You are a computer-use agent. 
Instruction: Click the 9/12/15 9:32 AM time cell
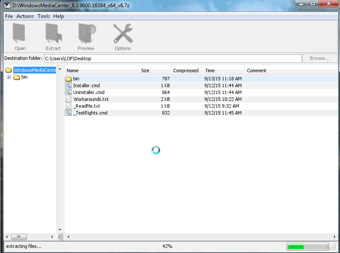point(222,106)
